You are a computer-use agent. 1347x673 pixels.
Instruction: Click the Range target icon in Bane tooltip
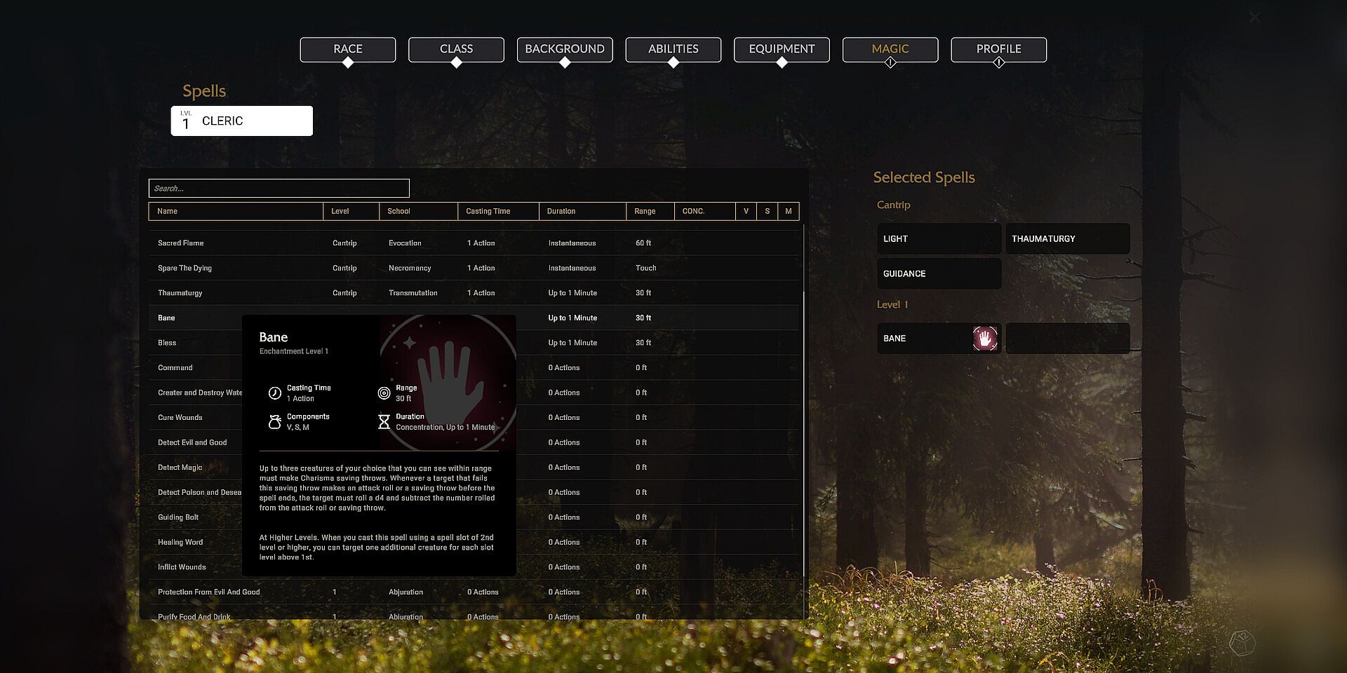coord(384,393)
